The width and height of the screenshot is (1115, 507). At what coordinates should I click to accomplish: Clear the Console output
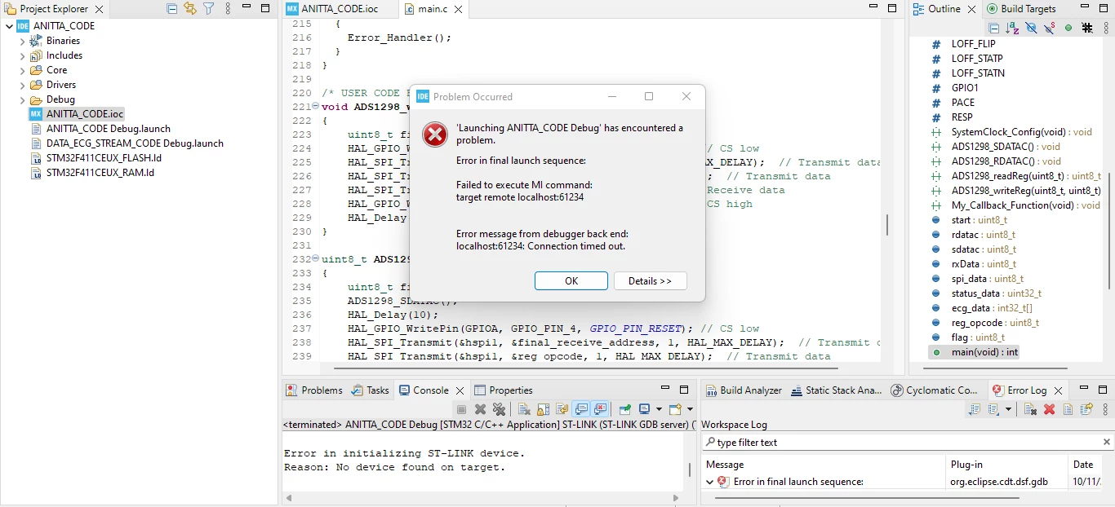[524, 409]
